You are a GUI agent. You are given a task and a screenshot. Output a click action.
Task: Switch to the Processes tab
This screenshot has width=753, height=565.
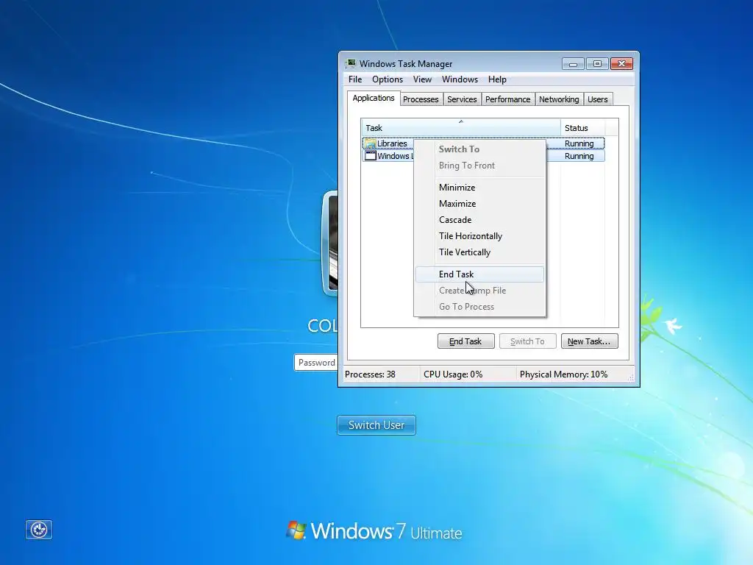[421, 99]
